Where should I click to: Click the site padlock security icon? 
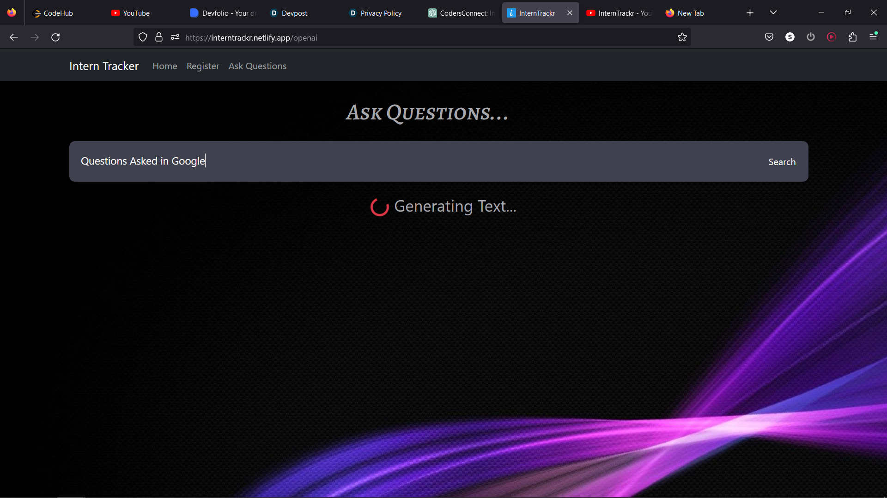159,37
